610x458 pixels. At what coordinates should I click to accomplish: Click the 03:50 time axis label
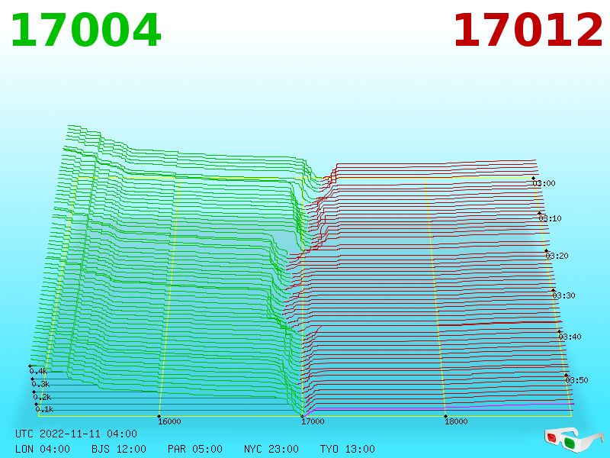(576, 380)
